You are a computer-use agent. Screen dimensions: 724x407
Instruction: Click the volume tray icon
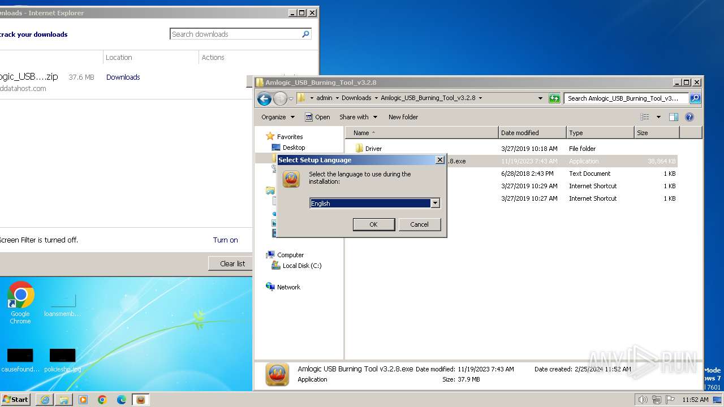[643, 400]
